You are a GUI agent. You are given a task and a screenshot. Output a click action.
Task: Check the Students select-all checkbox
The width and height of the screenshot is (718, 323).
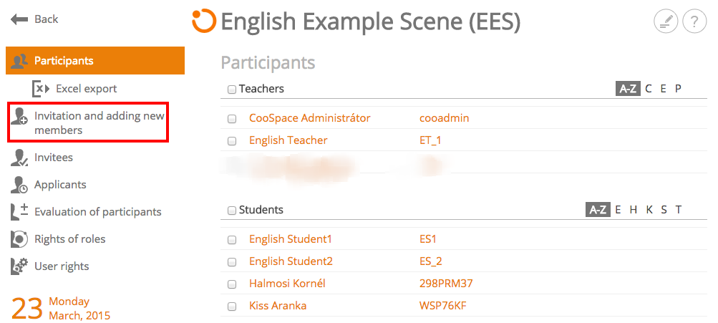[x=232, y=211]
